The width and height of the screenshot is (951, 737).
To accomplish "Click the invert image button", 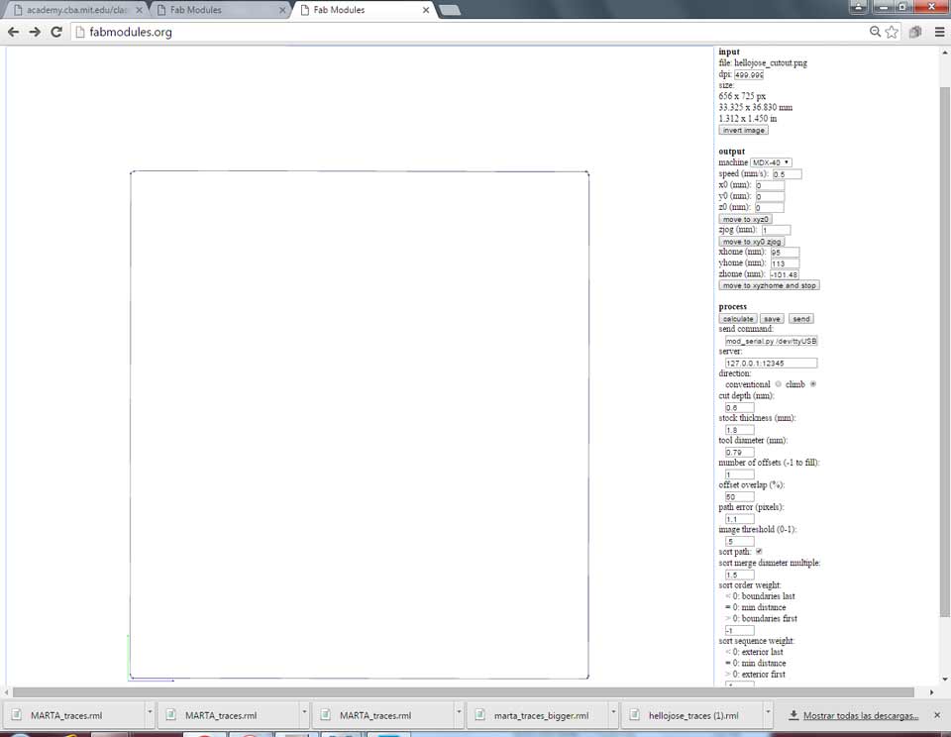I will 744,131.
